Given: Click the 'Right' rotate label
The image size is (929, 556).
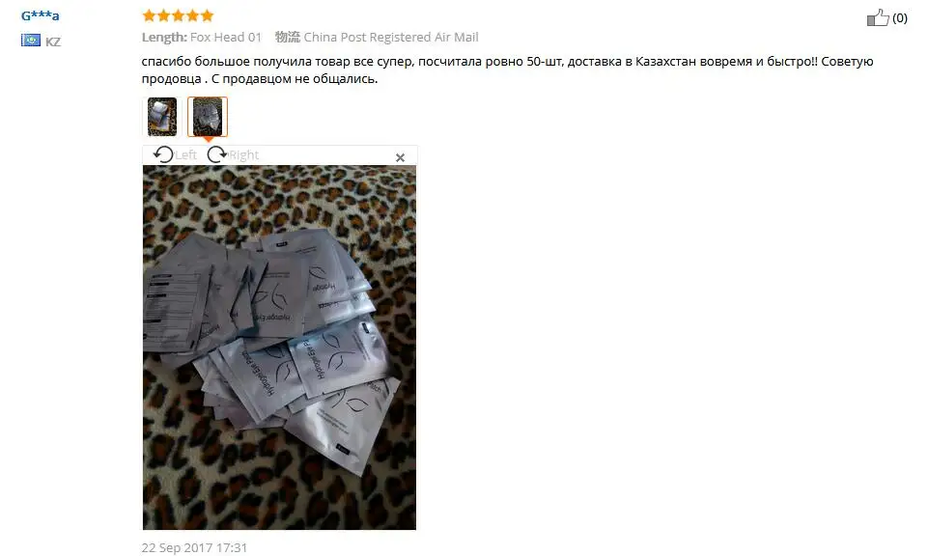Looking at the screenshot, I should pyautogui.click(x=243, y=155).
